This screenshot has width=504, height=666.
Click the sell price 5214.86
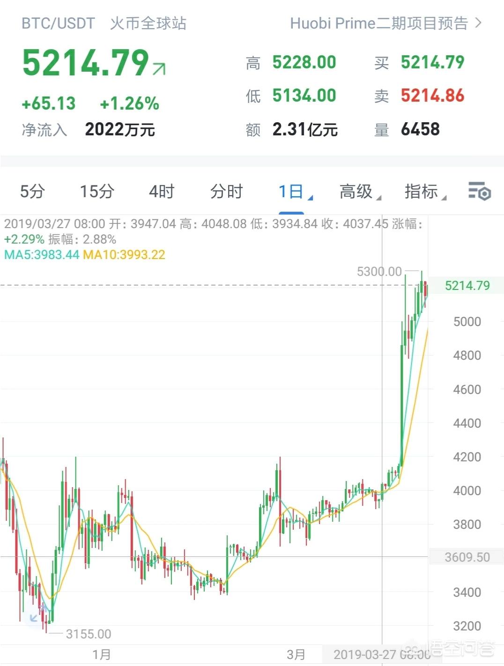click(432, 96)
